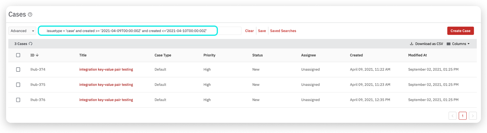
Task: Open the Columns dropdown
Action: 458,44
